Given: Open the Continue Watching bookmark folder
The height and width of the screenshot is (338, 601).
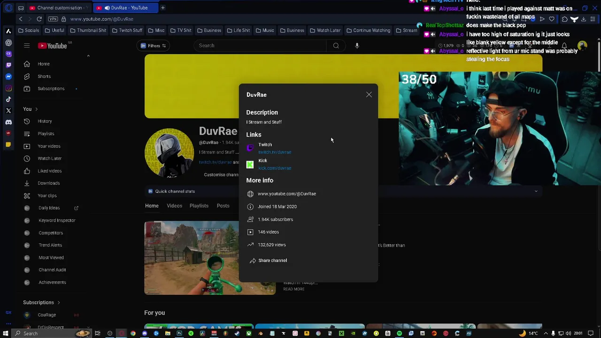Looking at the screenshot, I should pyautogui.click(x=369, y=31).
